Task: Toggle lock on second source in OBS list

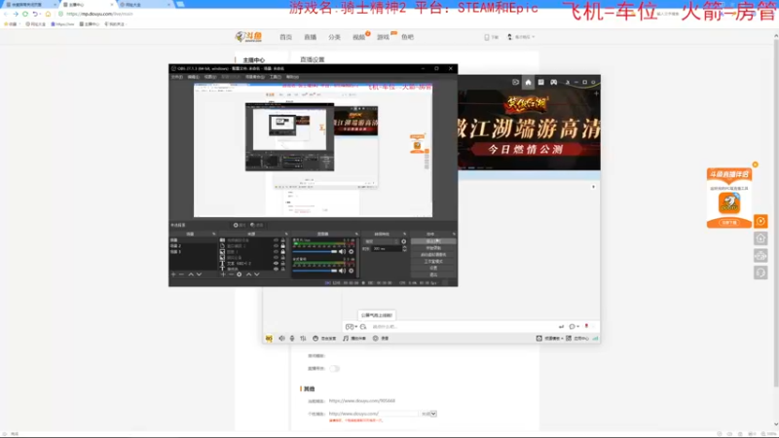Action: pos(282,246)
